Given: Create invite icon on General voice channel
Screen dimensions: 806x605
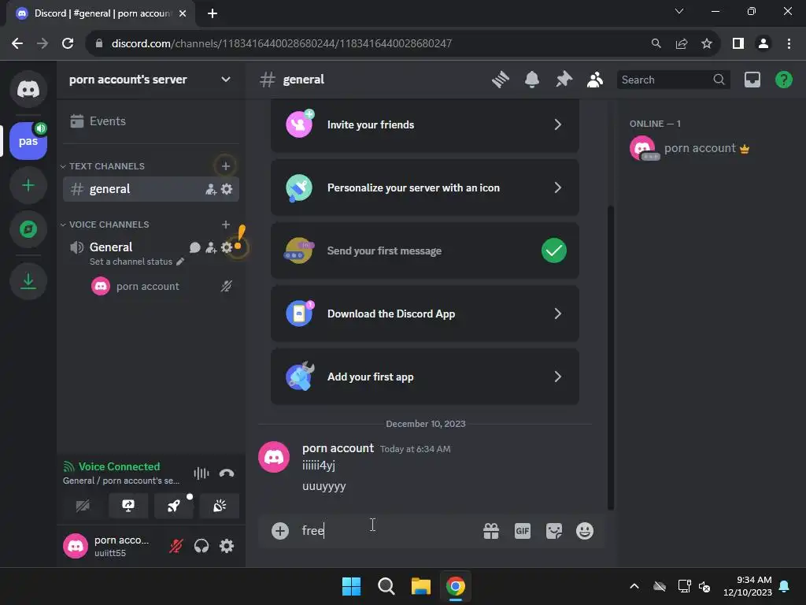Looking at the screenshot, I should pos(211,247).
